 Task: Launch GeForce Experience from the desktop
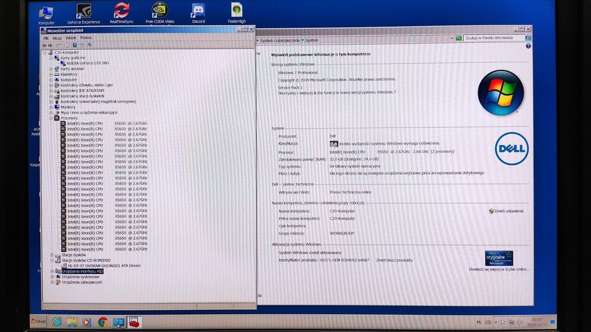coord(84,14)
